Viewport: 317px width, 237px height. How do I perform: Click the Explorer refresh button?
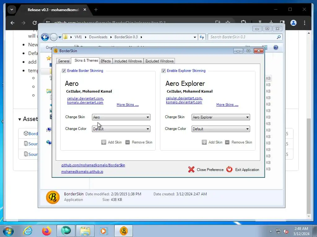(202, 37)
